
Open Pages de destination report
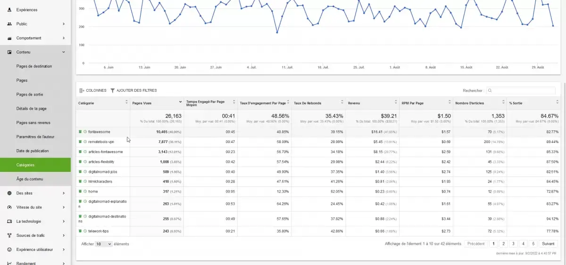click(x=35, y=66)
